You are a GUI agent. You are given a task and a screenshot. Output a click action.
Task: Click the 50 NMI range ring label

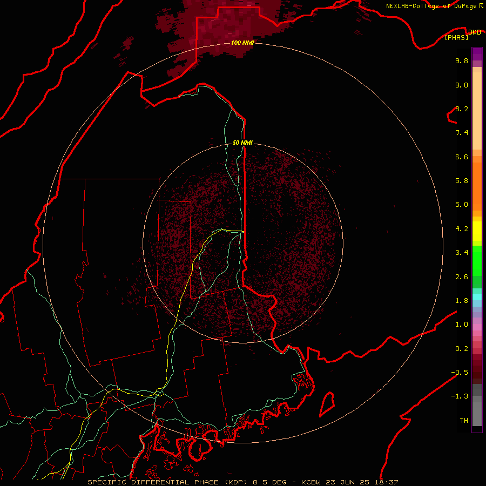pyautogui.click(x=242, y=143)
